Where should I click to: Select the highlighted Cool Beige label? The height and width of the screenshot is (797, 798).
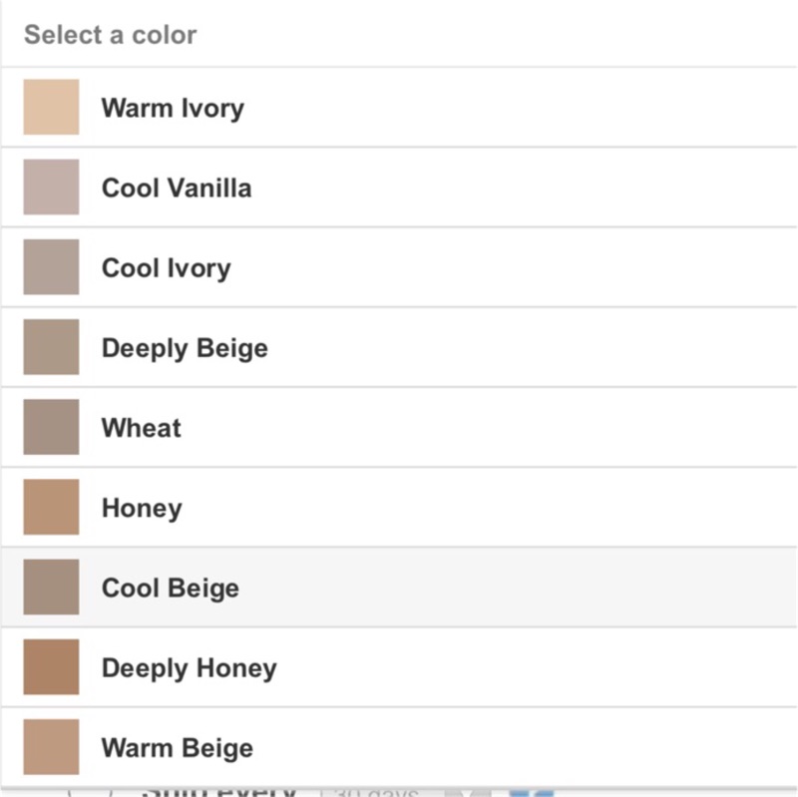pos(171,588)
